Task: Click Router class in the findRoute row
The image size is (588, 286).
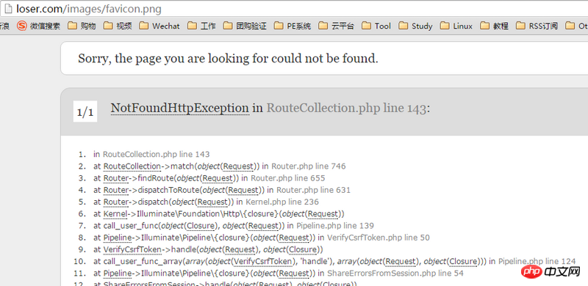Action: 116,177
